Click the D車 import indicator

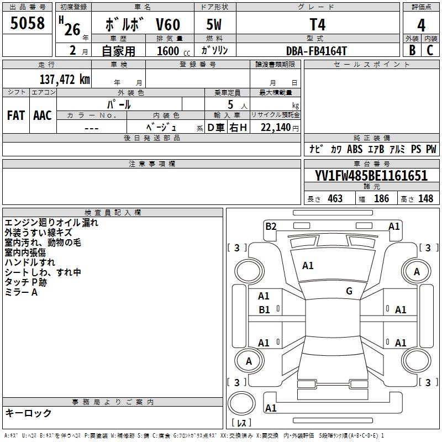click(x=216, y=128)
